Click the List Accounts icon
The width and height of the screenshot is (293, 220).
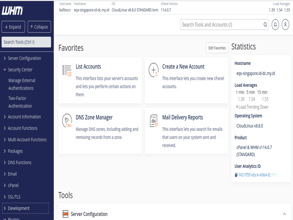(67, 70)
